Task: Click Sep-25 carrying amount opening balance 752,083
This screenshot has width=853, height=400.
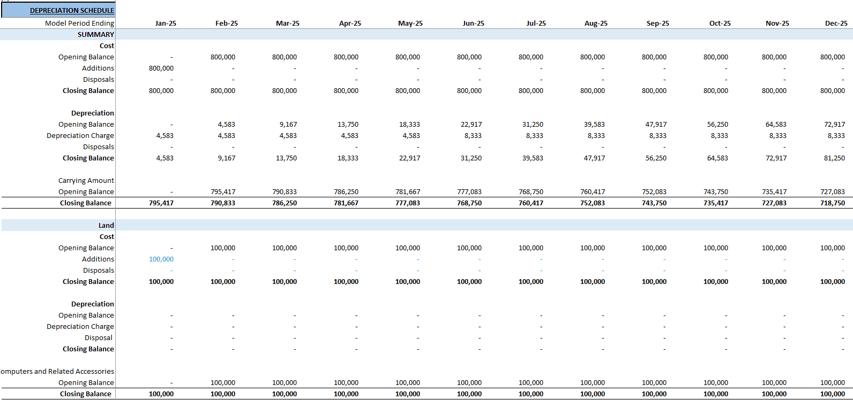Action: tap(654, 192)
